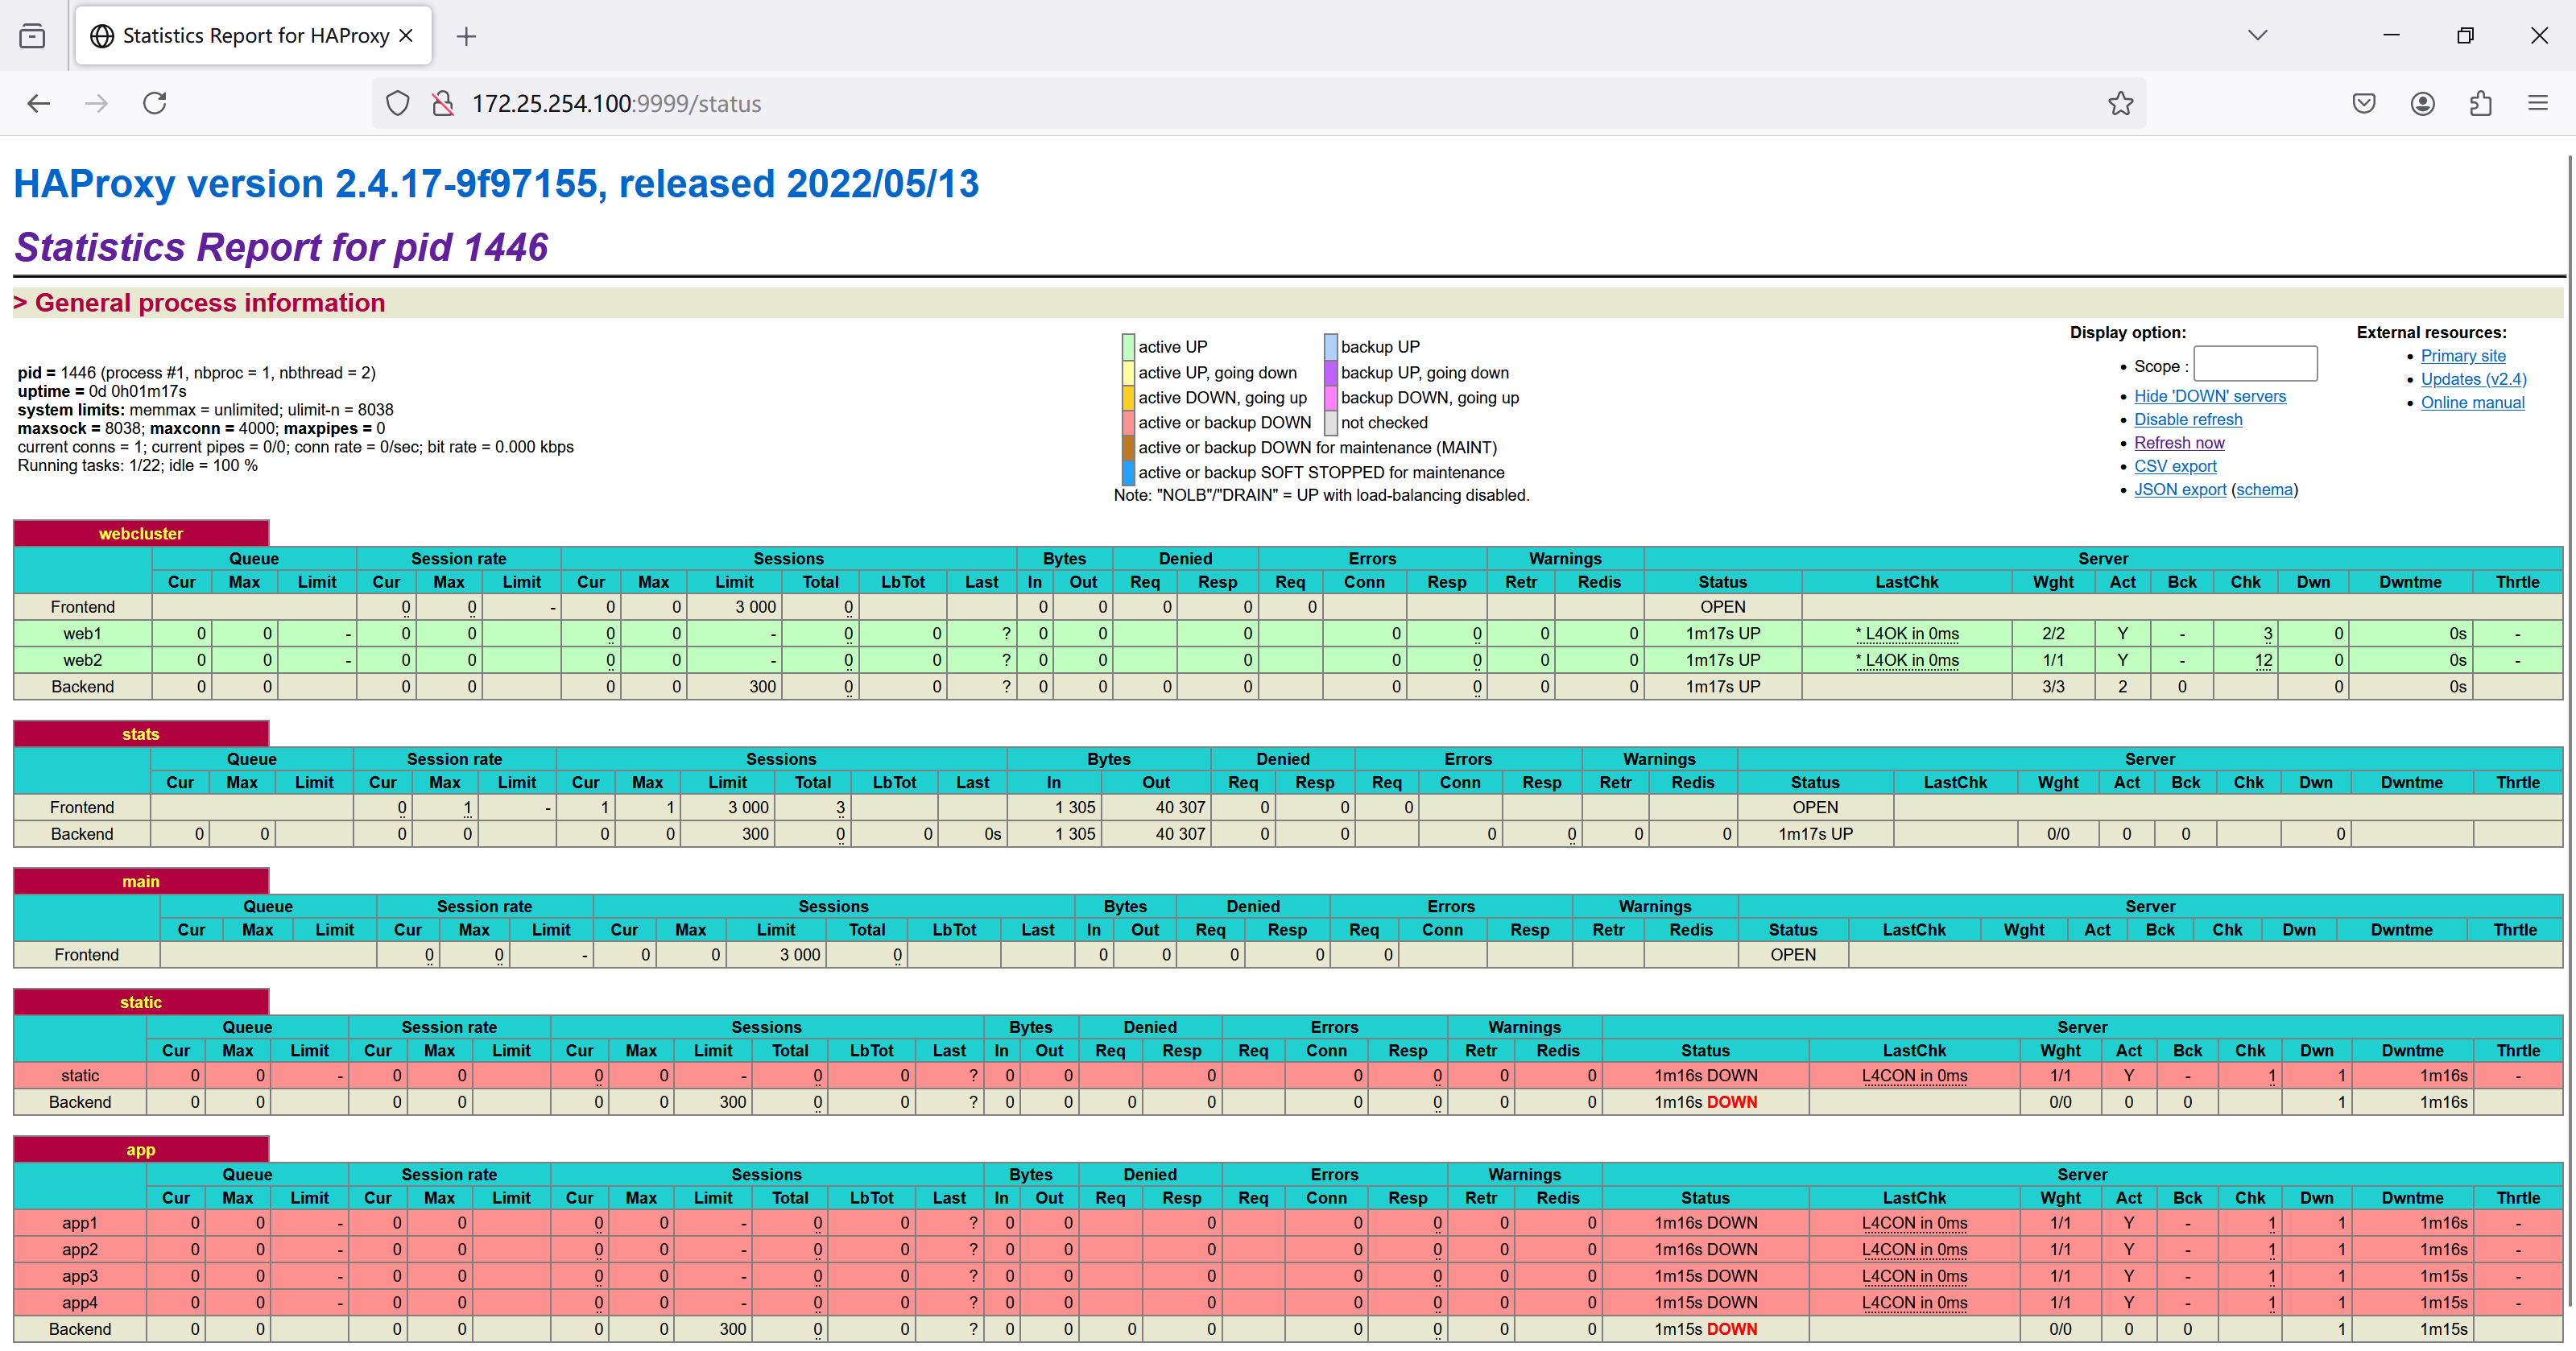
Task: Click the forward navigation arrow
Action: [x=96, y=103]
